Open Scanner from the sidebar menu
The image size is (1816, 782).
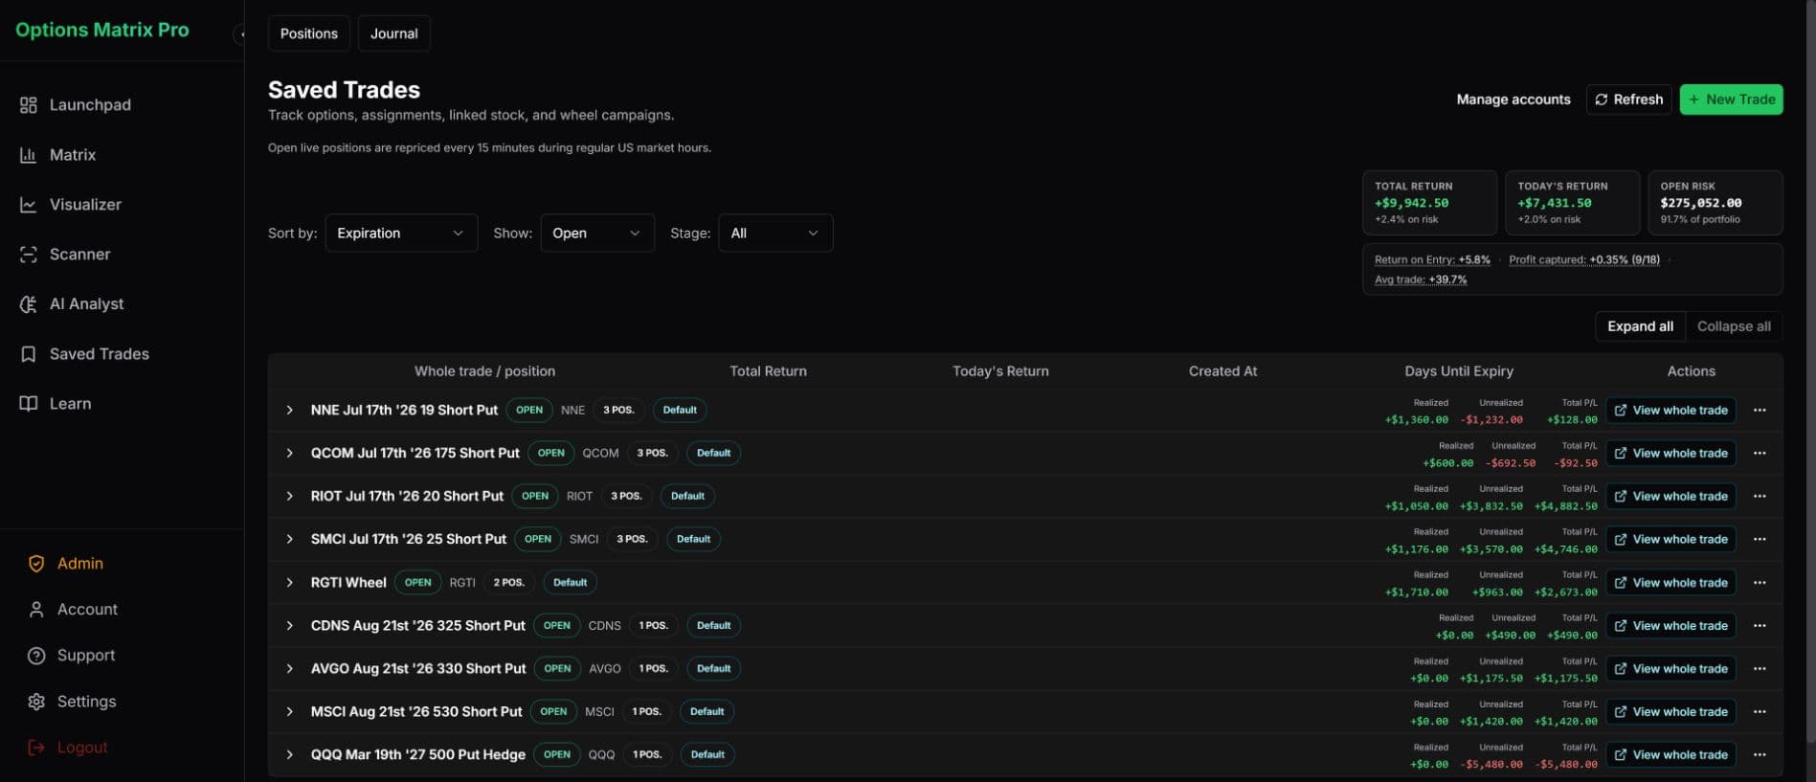click(x=79, y=254)
